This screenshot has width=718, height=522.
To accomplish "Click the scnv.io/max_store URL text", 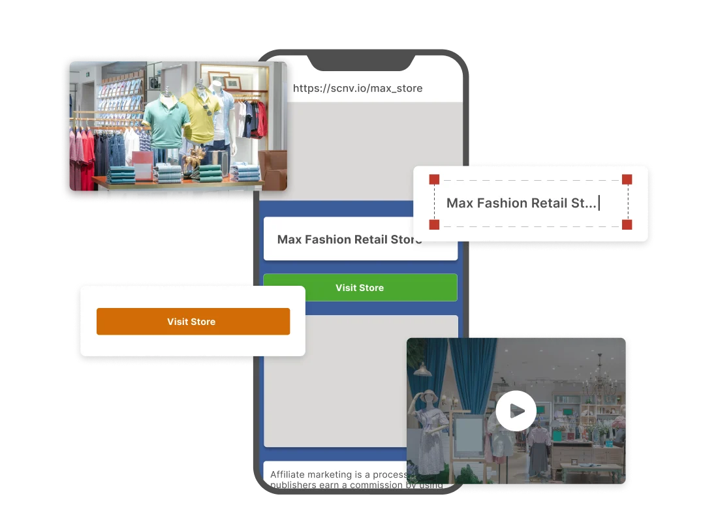I will [358, 88].
